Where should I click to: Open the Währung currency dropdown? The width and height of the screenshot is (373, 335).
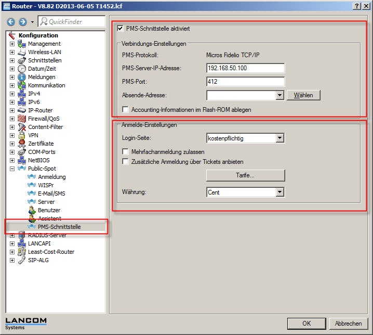(280, 192)
